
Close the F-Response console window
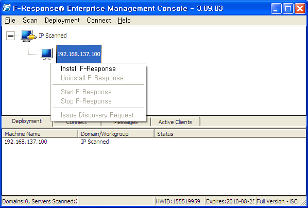click(300, 9)
